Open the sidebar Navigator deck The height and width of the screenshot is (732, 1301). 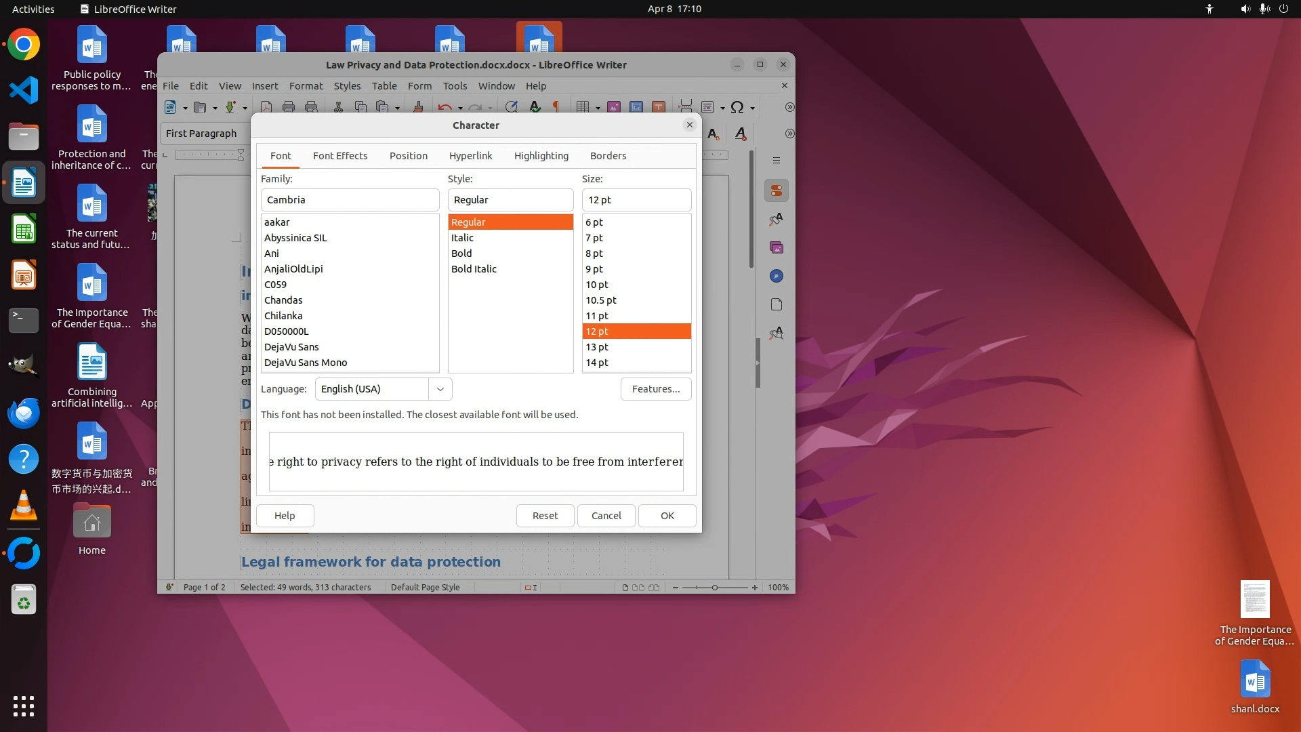click(x=777, y=276)
